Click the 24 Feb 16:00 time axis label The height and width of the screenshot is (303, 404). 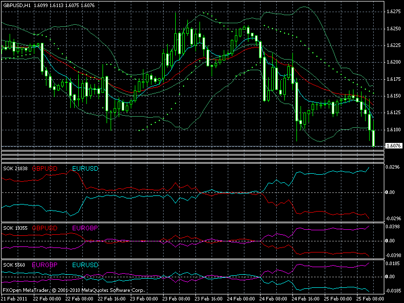tap(306, 298)
